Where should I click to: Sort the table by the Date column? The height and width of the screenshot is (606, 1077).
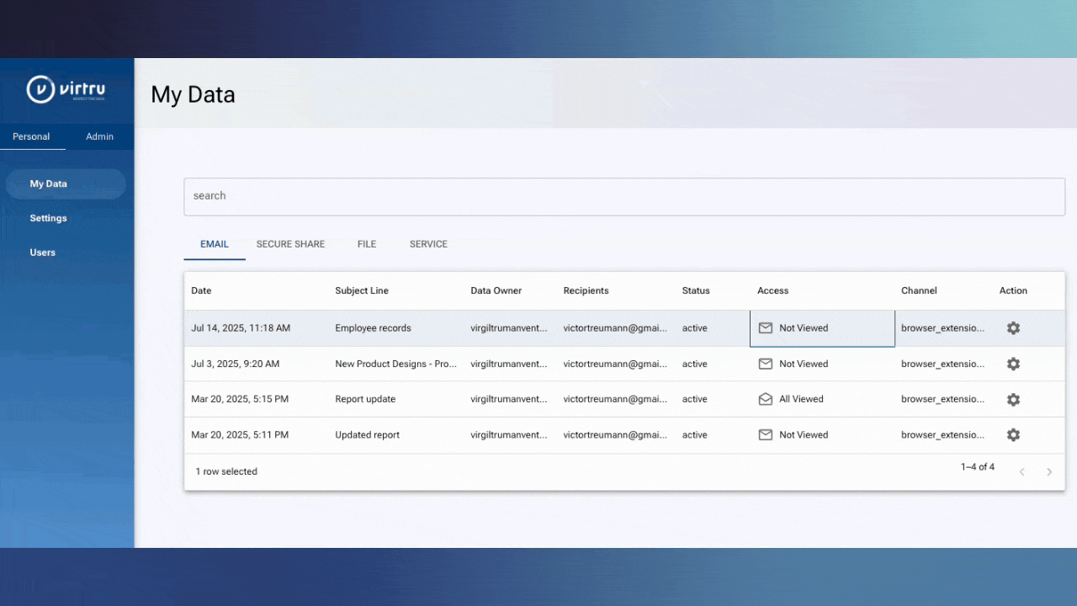pos(201,290)
